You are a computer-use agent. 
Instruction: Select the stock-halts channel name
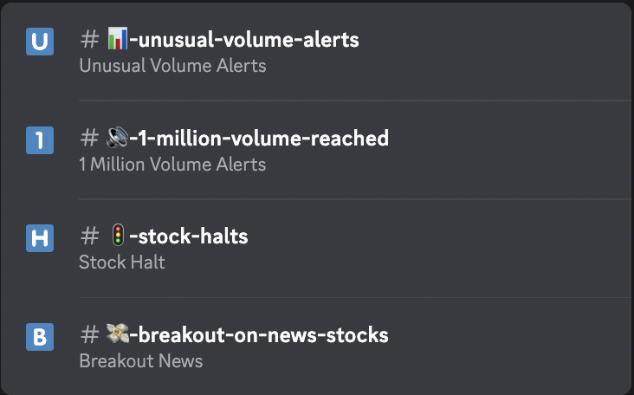pos(189,236)
